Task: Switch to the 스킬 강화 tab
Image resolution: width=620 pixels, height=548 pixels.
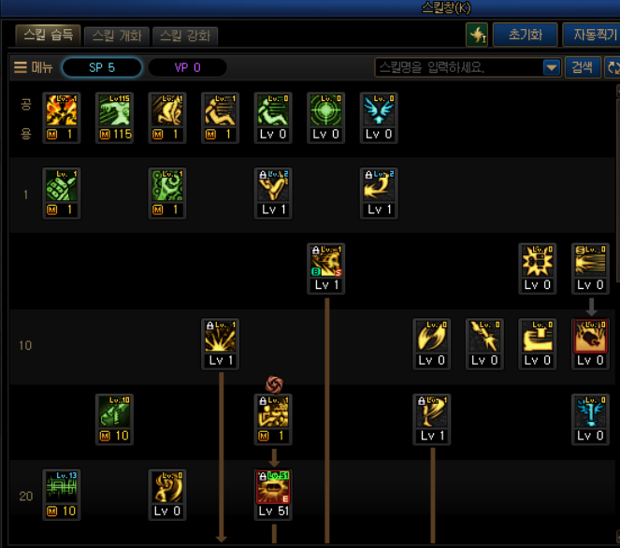Action: tap(185, 36)
